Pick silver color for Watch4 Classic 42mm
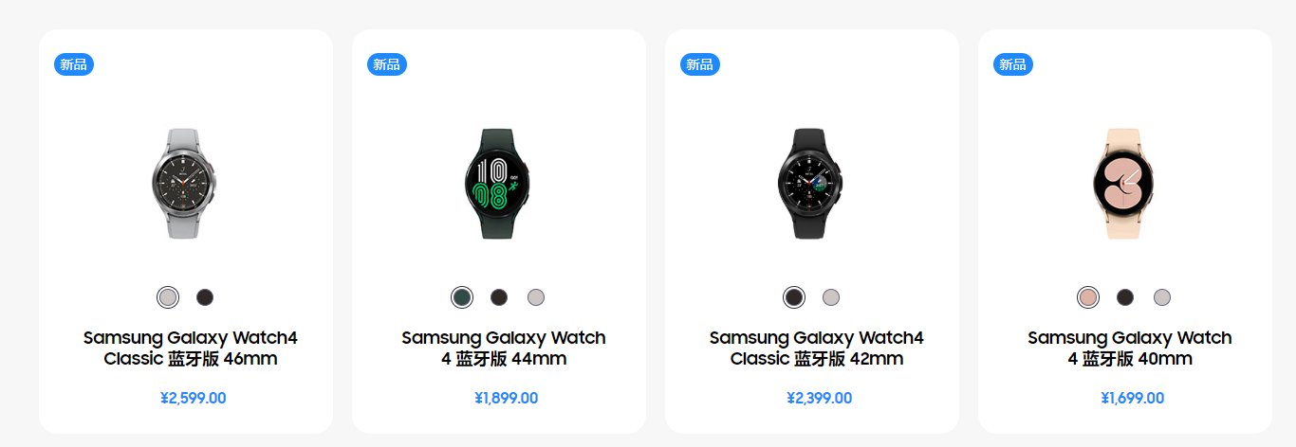The height and width of the screenshot is (447, 1296). (x=831, y=297)
